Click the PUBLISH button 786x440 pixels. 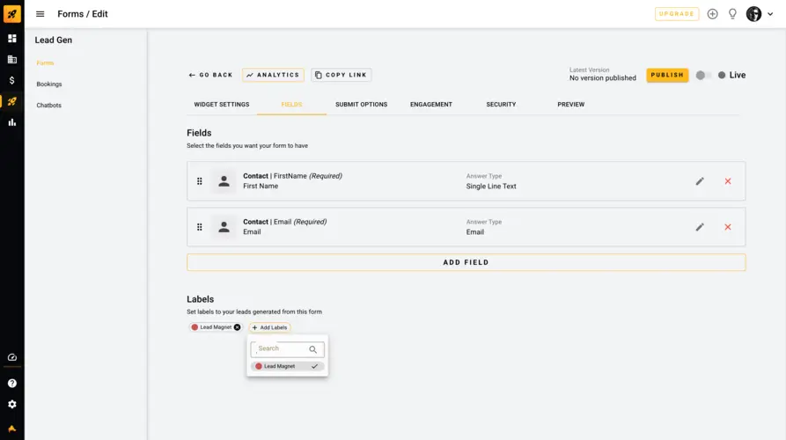point(667,75)
